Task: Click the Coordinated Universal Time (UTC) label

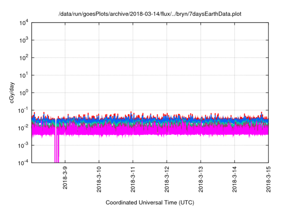Action: 150,202
